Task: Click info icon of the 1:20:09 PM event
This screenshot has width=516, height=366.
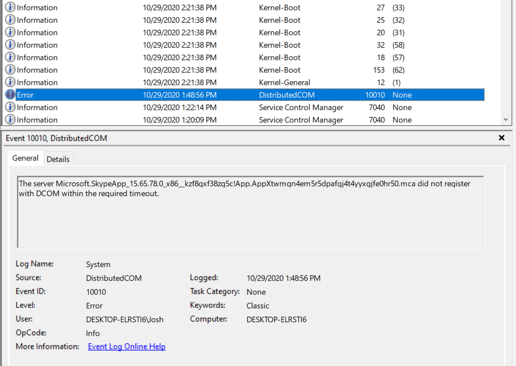Action: tap(10, 120)
